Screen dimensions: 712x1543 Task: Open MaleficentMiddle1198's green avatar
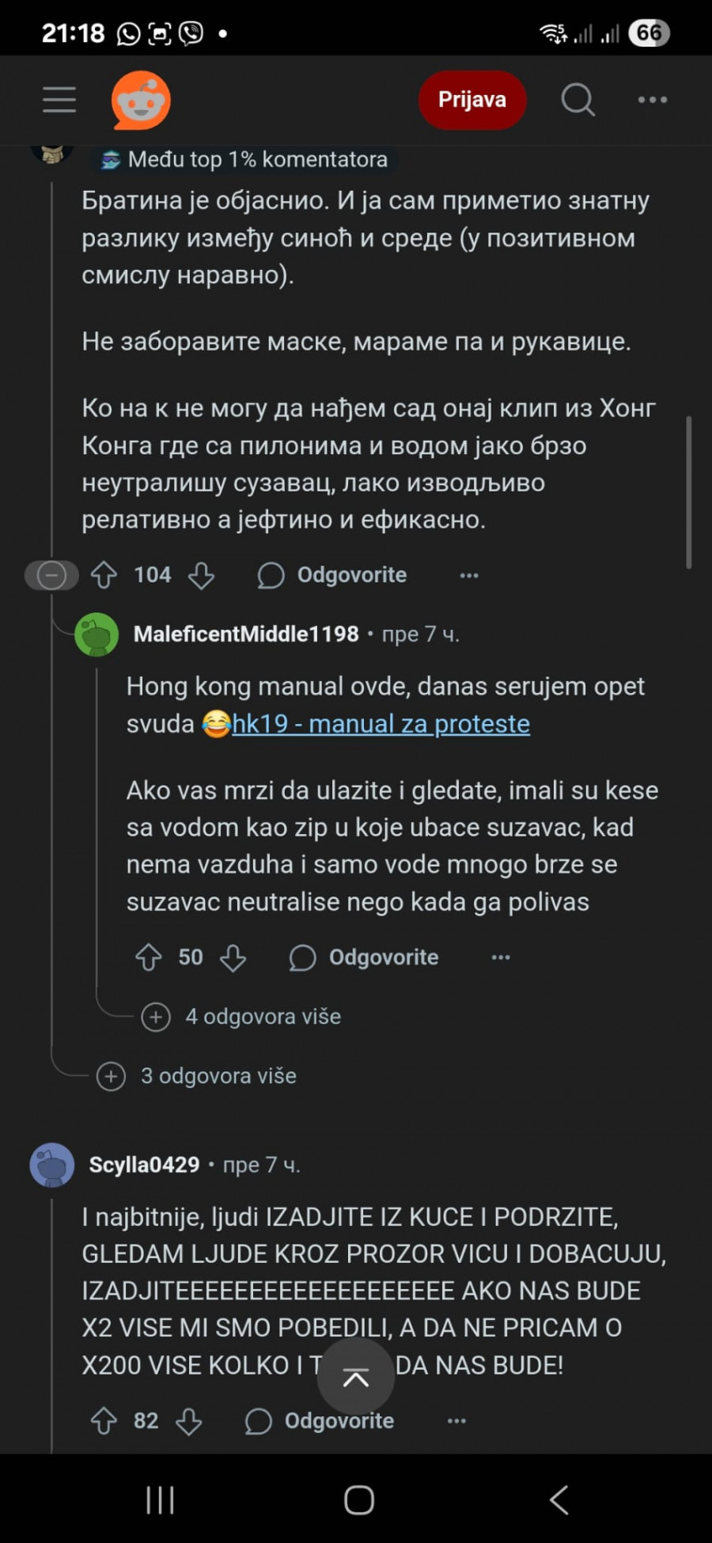[97, 635]
